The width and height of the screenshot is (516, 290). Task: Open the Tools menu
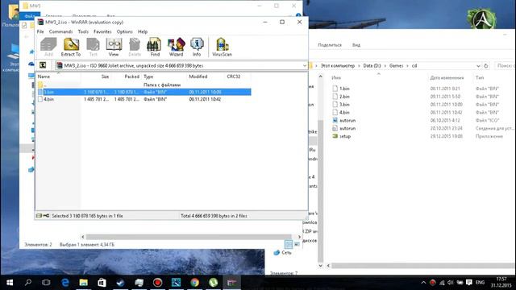point(83,31)
